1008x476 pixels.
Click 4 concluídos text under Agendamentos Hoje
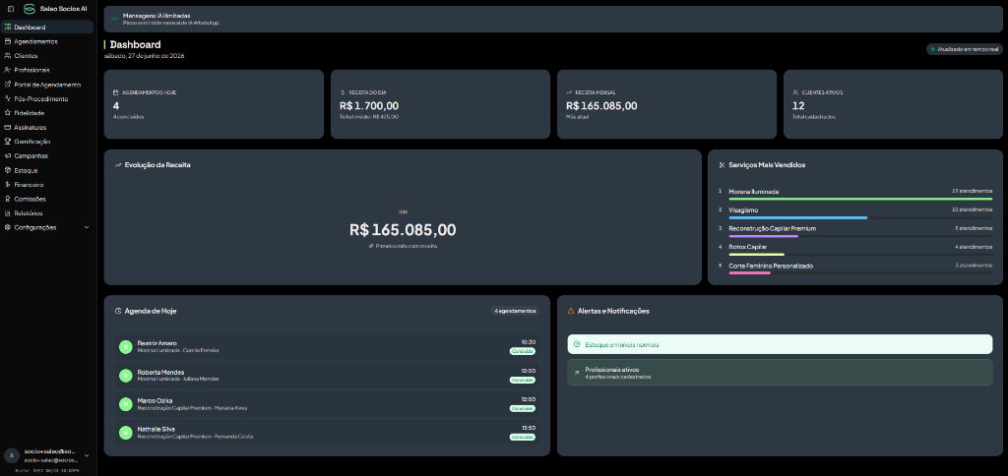coord(129,117)
